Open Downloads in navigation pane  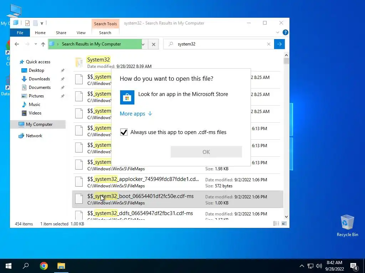(x=39, y=79)
